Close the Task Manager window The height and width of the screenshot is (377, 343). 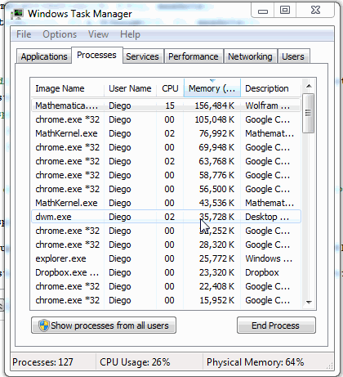pyautogui.click(x=315, y=11)
